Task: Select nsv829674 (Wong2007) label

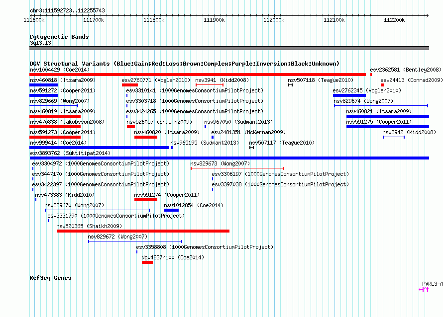Action: (x=363, y=101)
